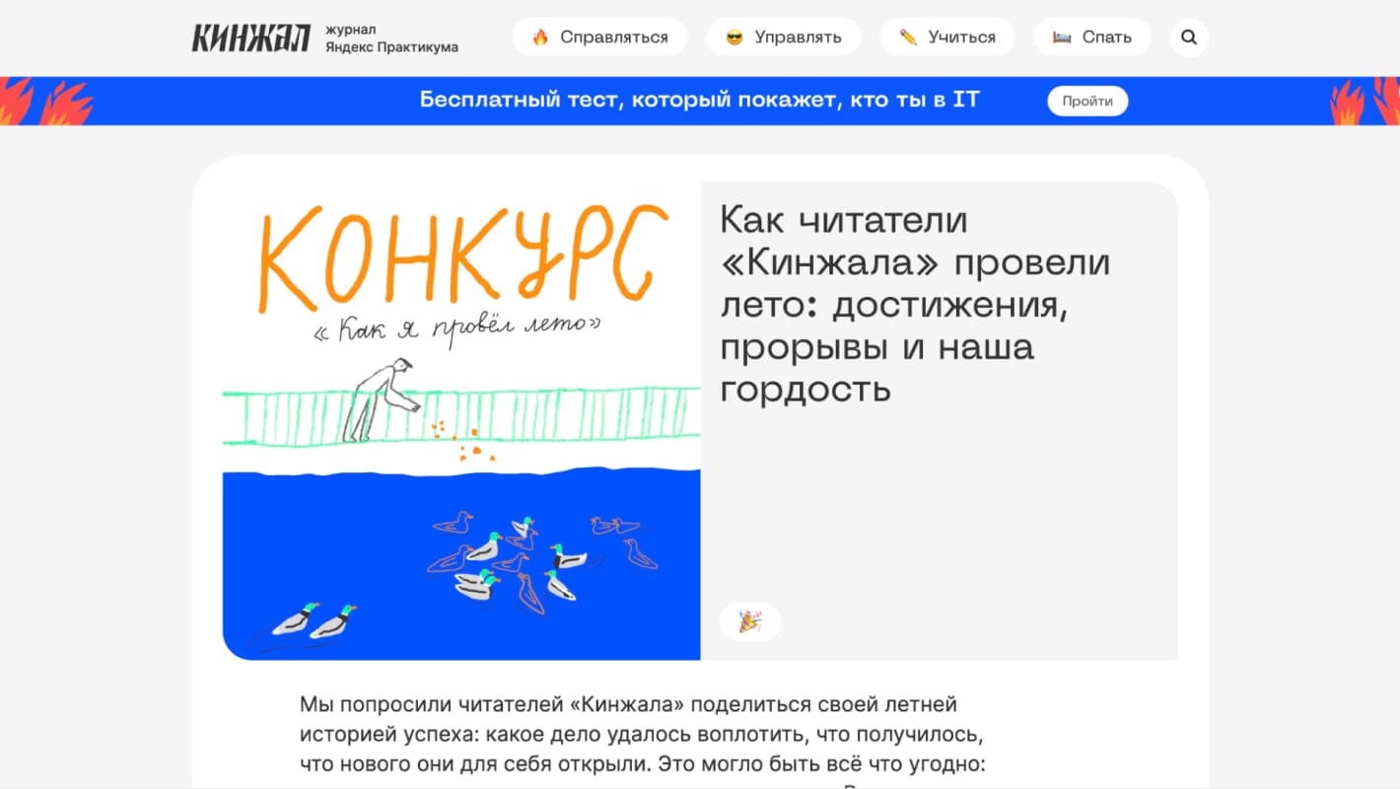This screenshot has width=1400, height=789.
Task: Go to the Управлять section
Action: pos(784,37)
